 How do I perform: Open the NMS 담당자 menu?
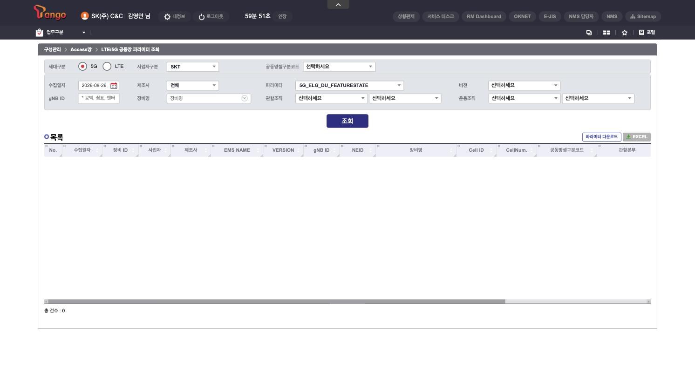pyautogui.click(x=581, y=17)
